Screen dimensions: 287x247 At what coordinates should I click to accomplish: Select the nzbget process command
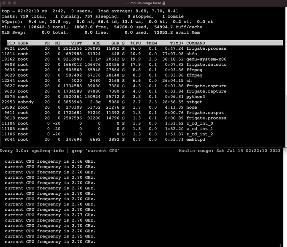coord(195,102)
